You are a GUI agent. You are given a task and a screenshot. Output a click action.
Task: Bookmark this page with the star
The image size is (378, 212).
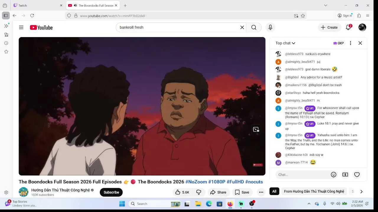click(303, 16)
